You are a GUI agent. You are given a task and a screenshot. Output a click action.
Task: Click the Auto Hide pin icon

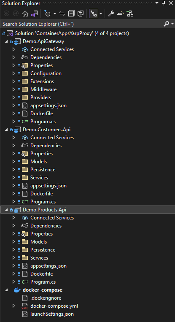point(164,3)
